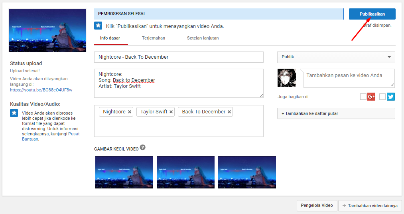Click the Twitter bird icon

pyautogui.click(x=390, y=97)
